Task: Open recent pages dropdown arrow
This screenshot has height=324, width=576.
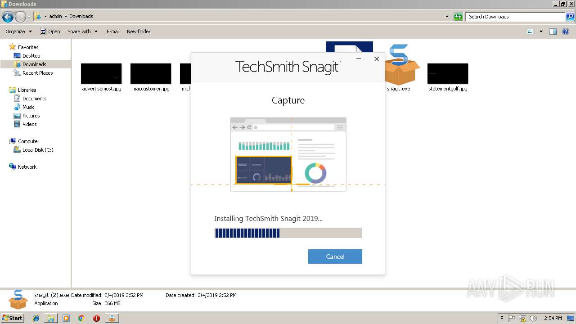Action: 29,17
